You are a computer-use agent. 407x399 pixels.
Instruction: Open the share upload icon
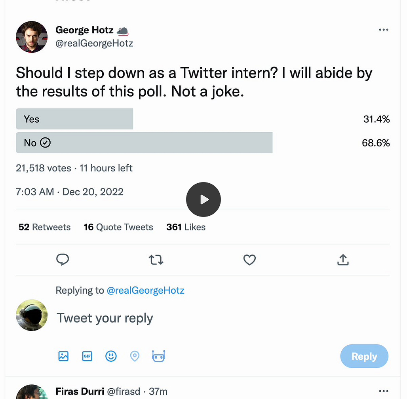coord(343,260)
